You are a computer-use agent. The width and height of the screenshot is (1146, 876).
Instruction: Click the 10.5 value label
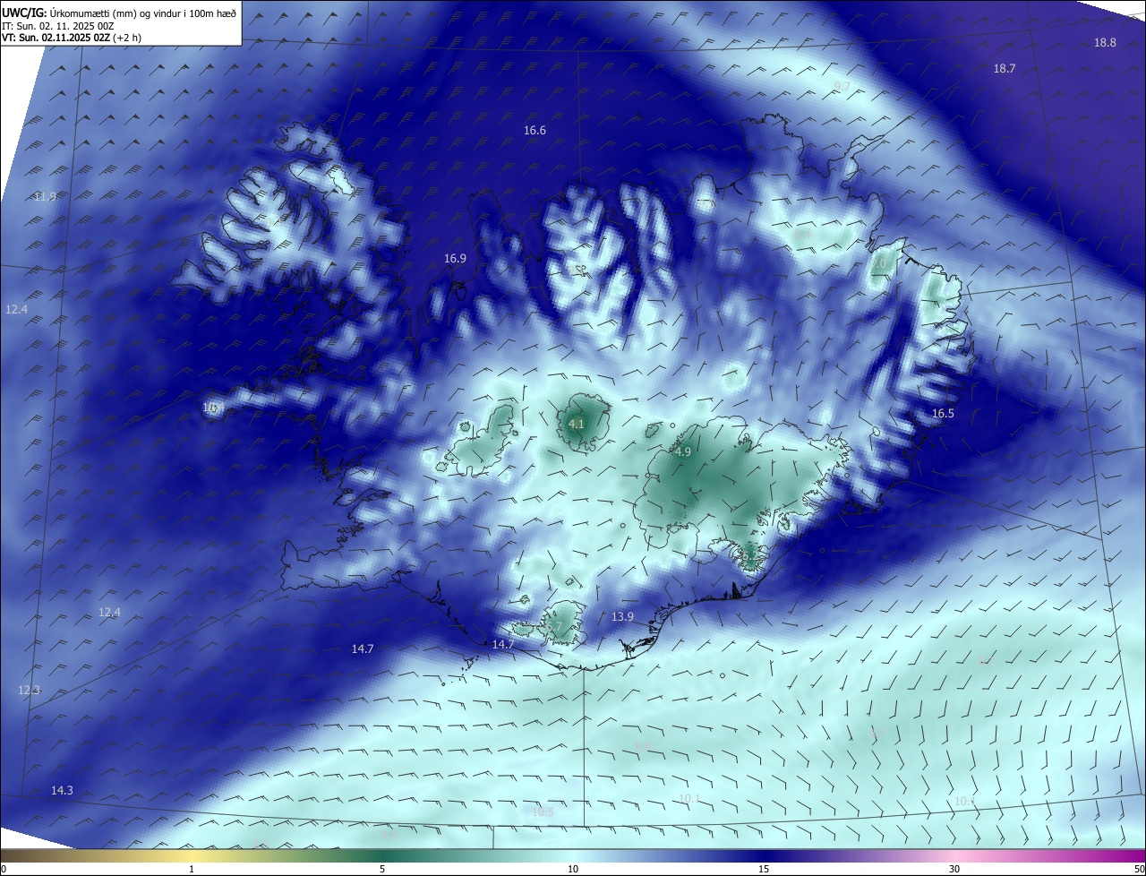pyautogui.click(x=543, y=812)
